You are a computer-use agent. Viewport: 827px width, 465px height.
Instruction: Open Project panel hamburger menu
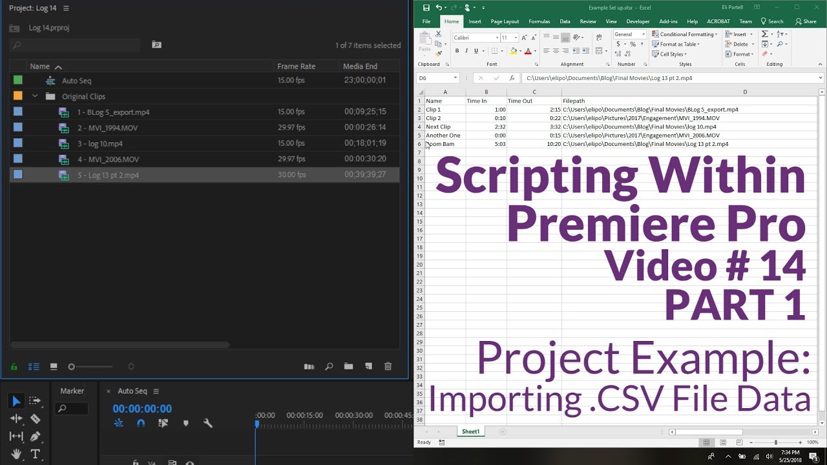[x=66, y=8]
